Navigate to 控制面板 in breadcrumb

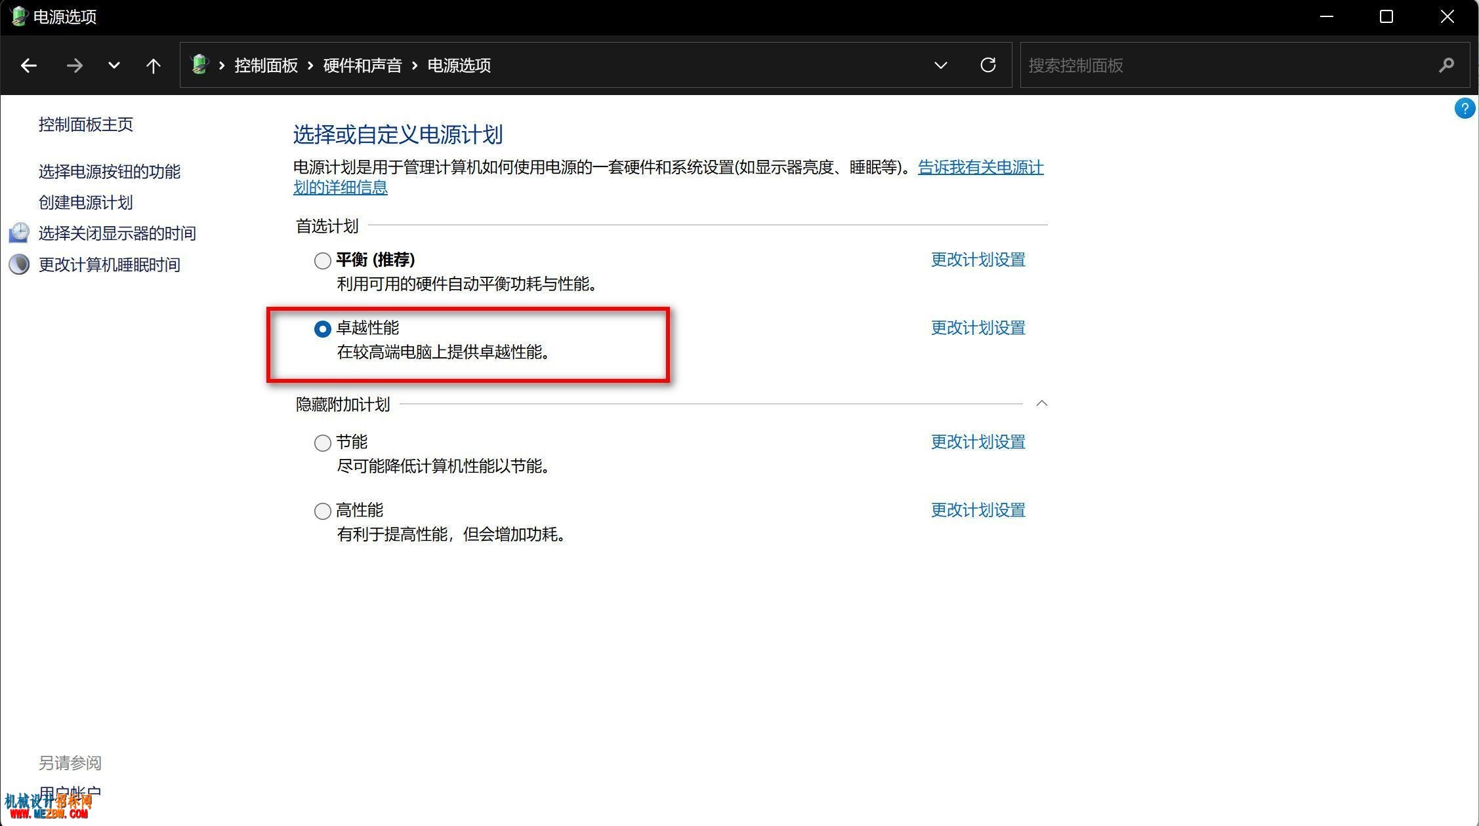(x=266, y=66)
